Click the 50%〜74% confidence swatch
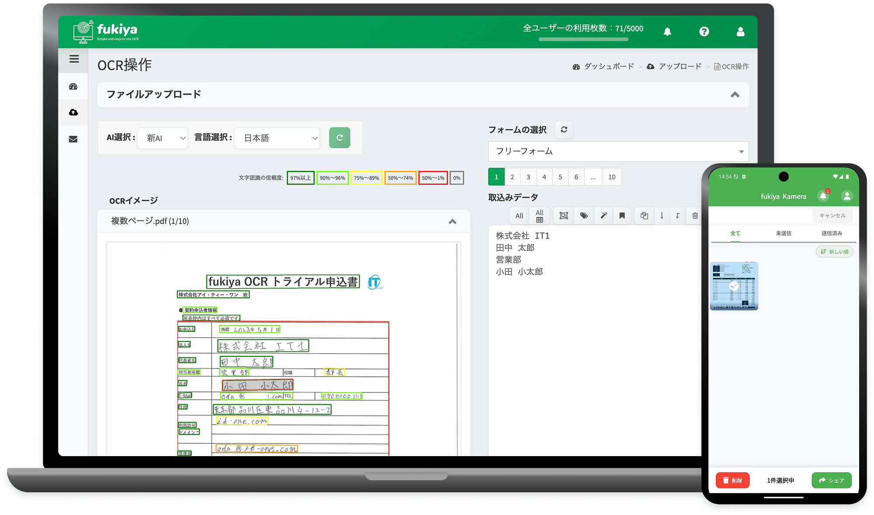874x515 pixels. coord(400,178)
